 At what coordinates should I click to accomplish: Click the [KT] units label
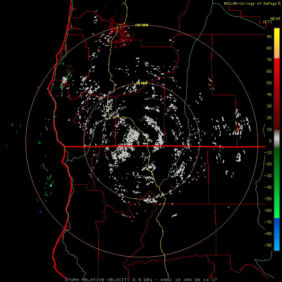pyautogui.click(x=268, y=22)
